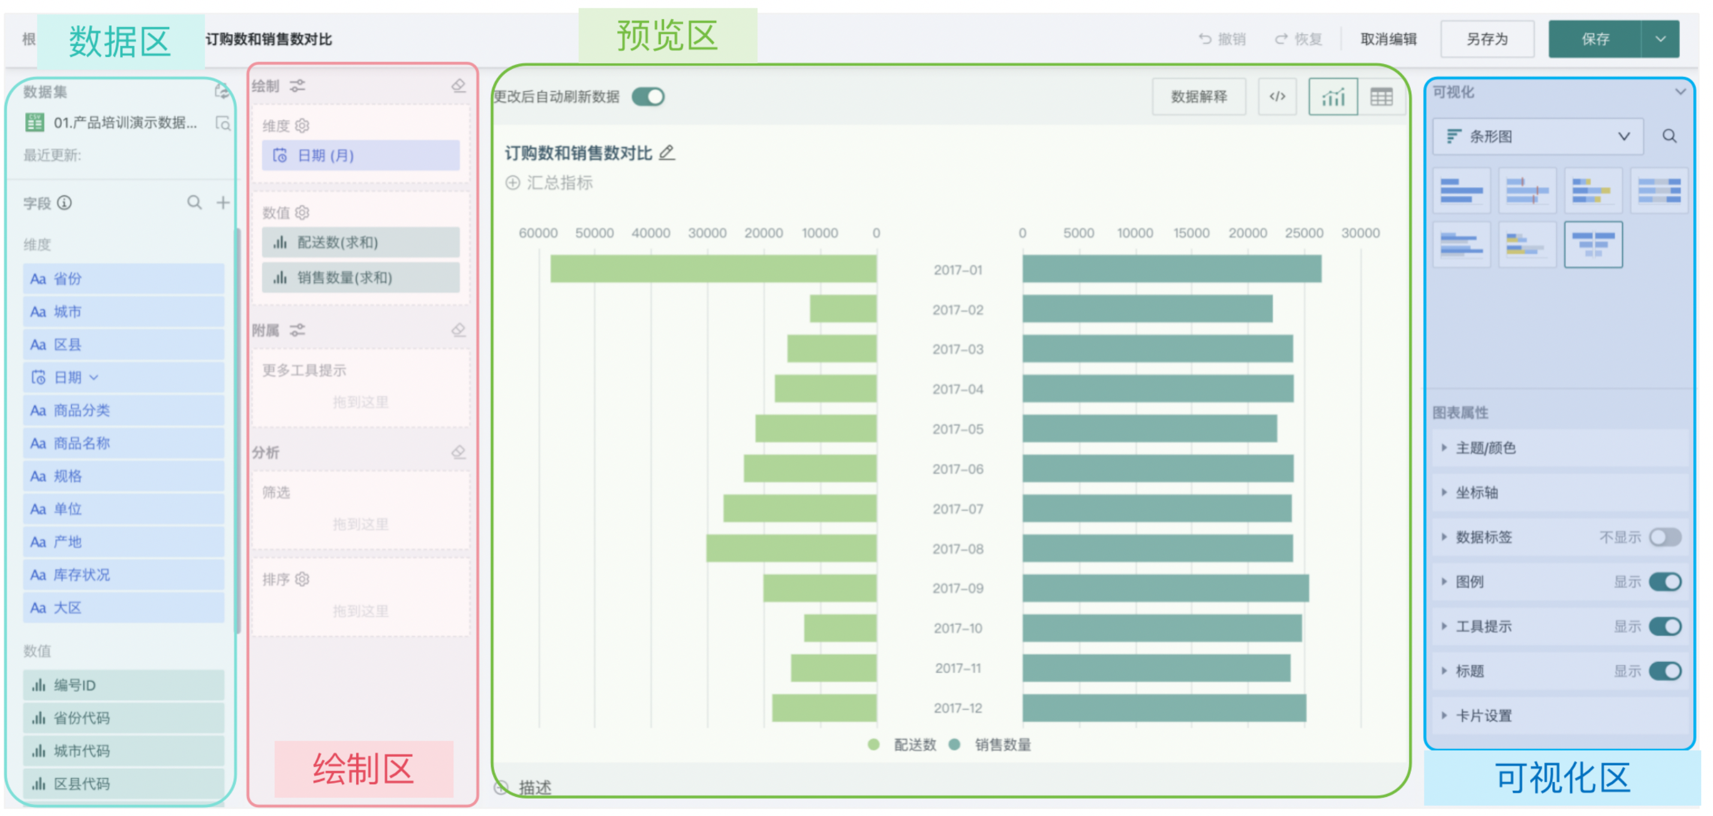Open 维度 gear settings
Image resolution: width=1713 pixels, height=816 pixels.
[x=302, y=126]
